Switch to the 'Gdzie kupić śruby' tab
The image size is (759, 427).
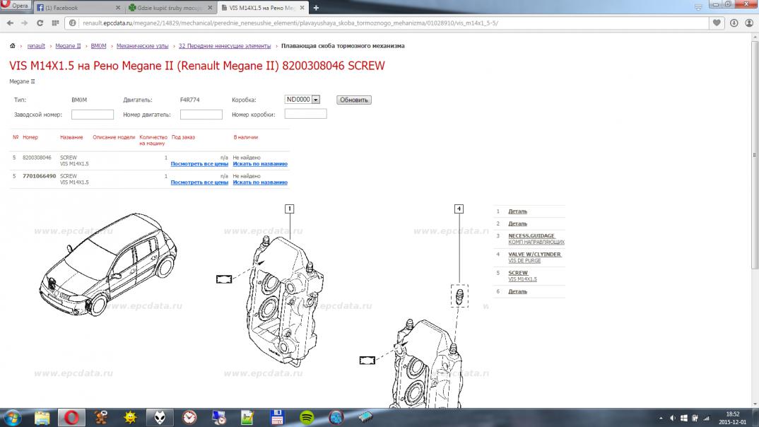click(170, 8)
